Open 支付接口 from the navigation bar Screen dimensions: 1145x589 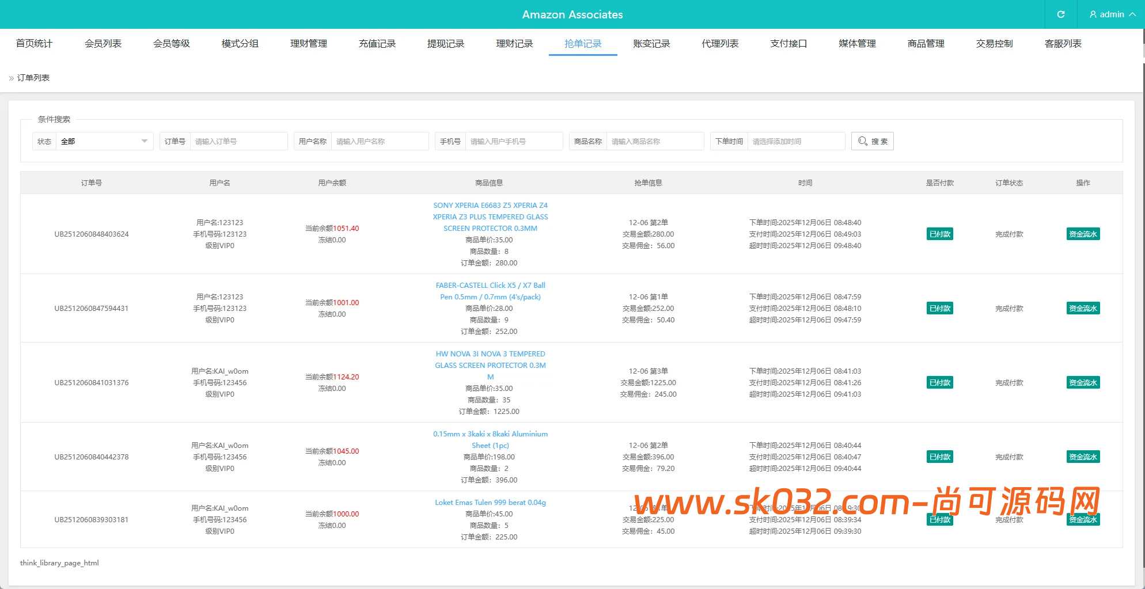pos(788,43)
